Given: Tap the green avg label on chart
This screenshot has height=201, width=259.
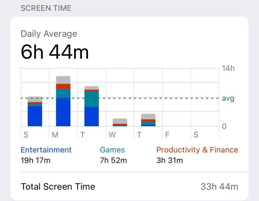Looking at the screenshot, I should tap(228, 99).
